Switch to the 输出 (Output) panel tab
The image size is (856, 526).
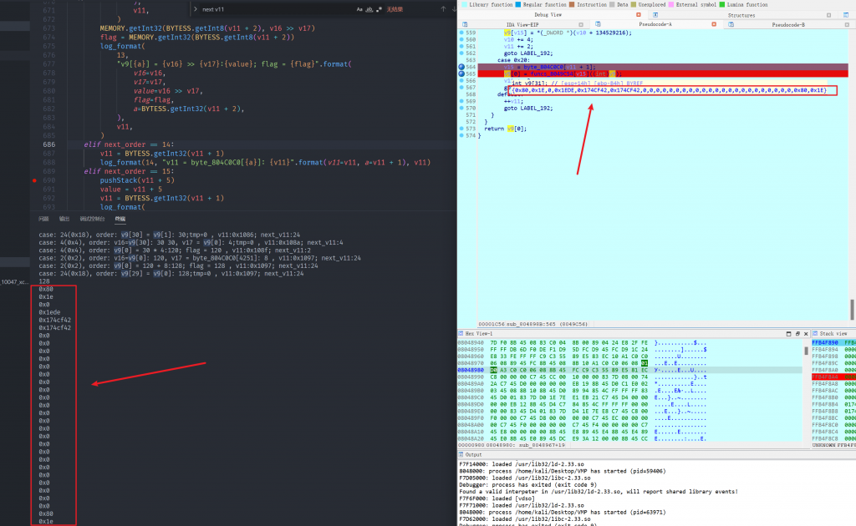point(64,218)
